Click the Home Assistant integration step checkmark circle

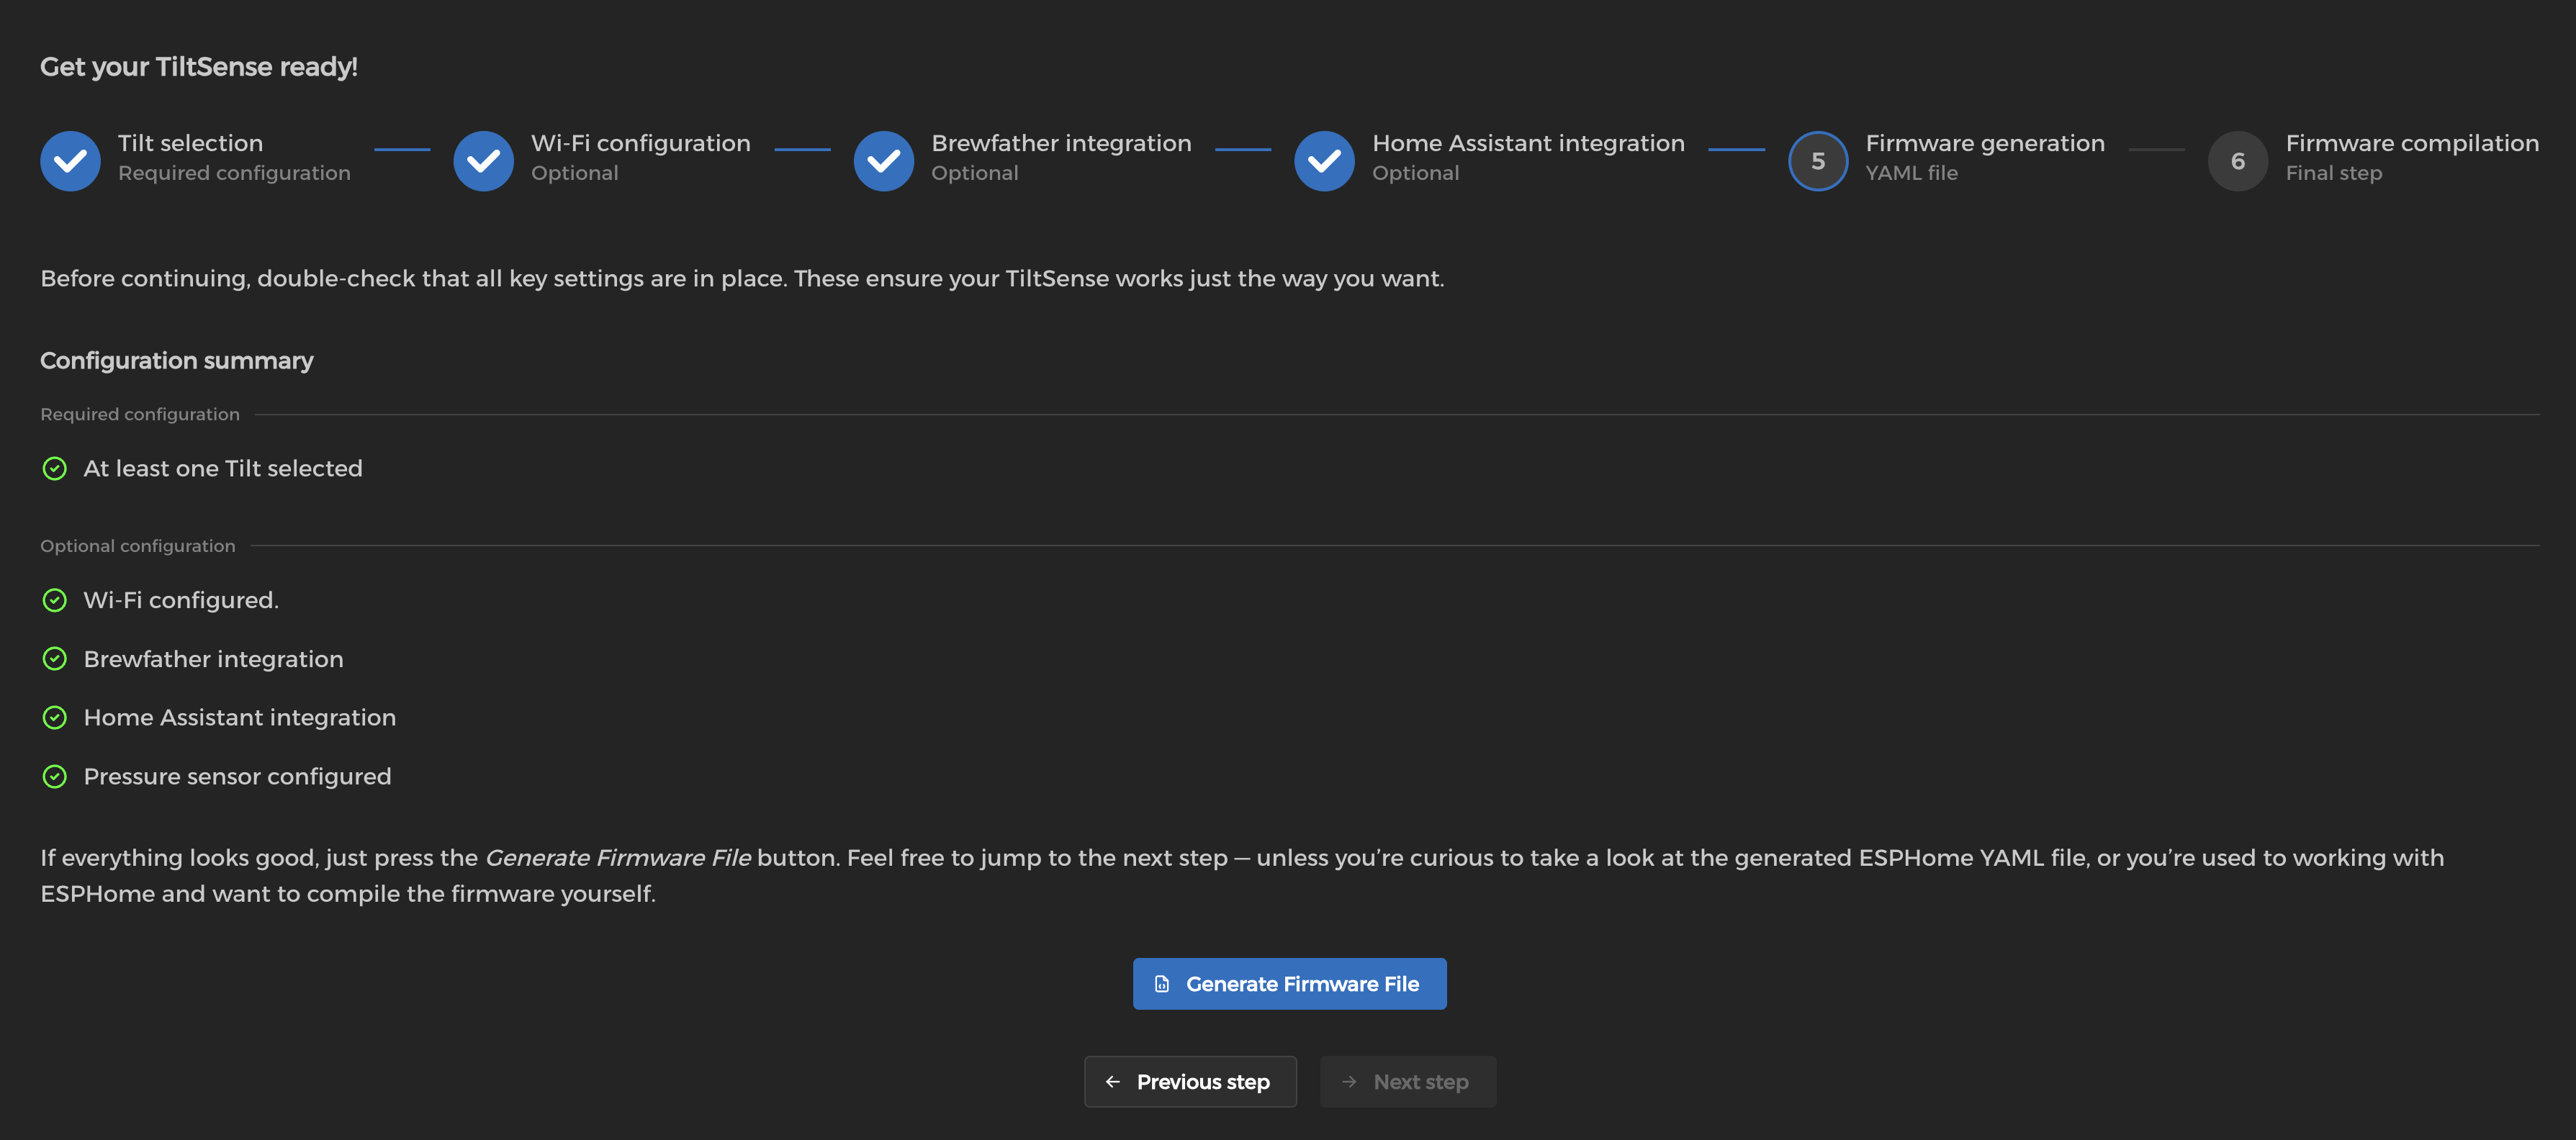(x=1324, y=160)
